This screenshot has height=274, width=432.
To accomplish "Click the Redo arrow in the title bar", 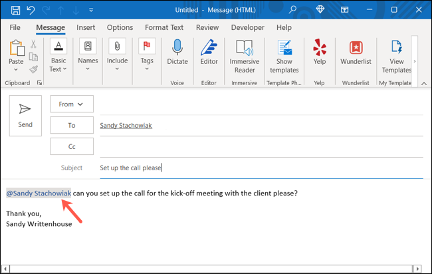I will point(46,10).
